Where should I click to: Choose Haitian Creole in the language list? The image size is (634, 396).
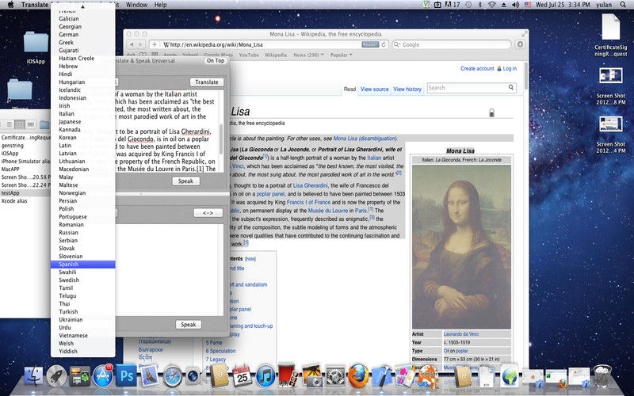point(83,58)
